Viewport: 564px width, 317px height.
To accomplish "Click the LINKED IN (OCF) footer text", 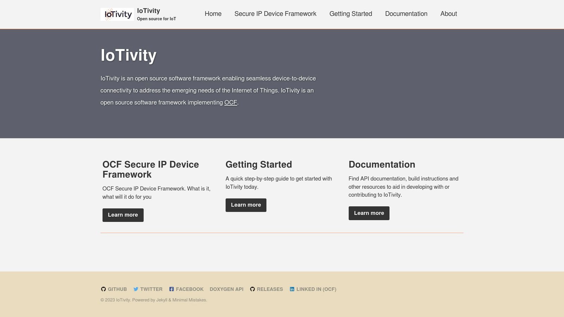I will click(316, 289).
